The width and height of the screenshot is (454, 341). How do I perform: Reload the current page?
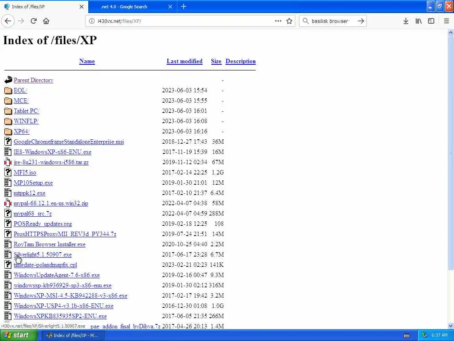(33, 21)
